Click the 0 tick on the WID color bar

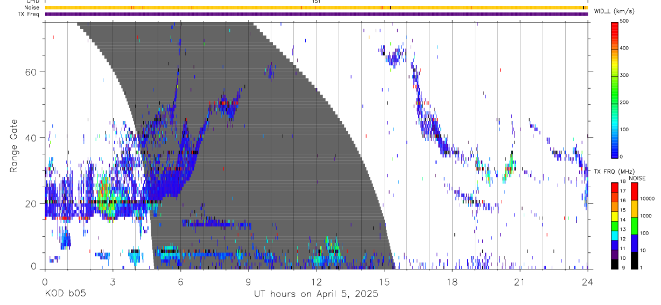point(622,157)
